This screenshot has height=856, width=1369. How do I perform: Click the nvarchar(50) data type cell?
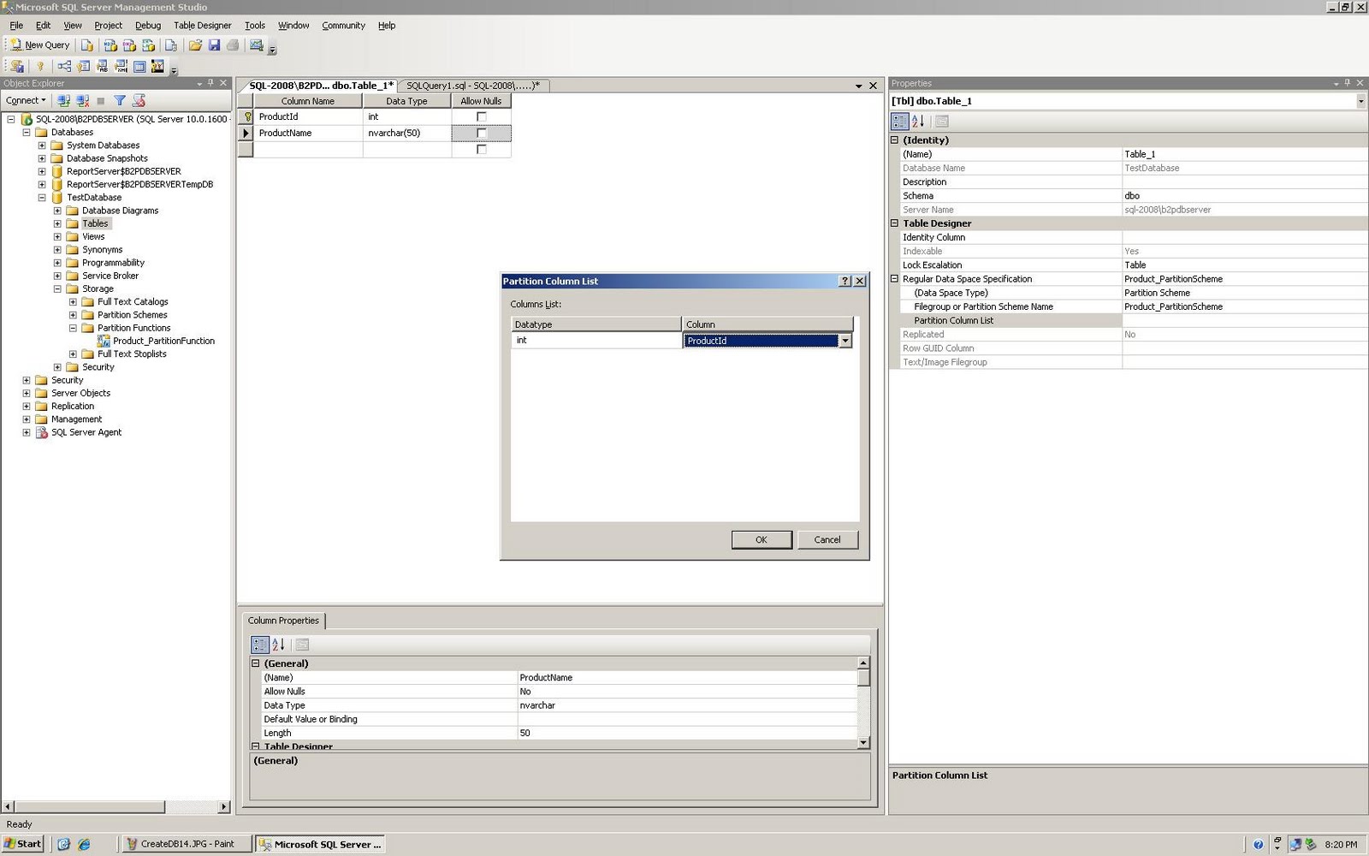[x=406, y=133]
